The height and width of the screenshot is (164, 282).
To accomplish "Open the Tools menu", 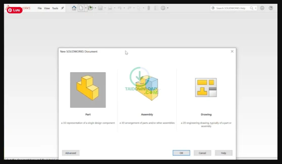I will pyautogui.click(x=55, y=8).
